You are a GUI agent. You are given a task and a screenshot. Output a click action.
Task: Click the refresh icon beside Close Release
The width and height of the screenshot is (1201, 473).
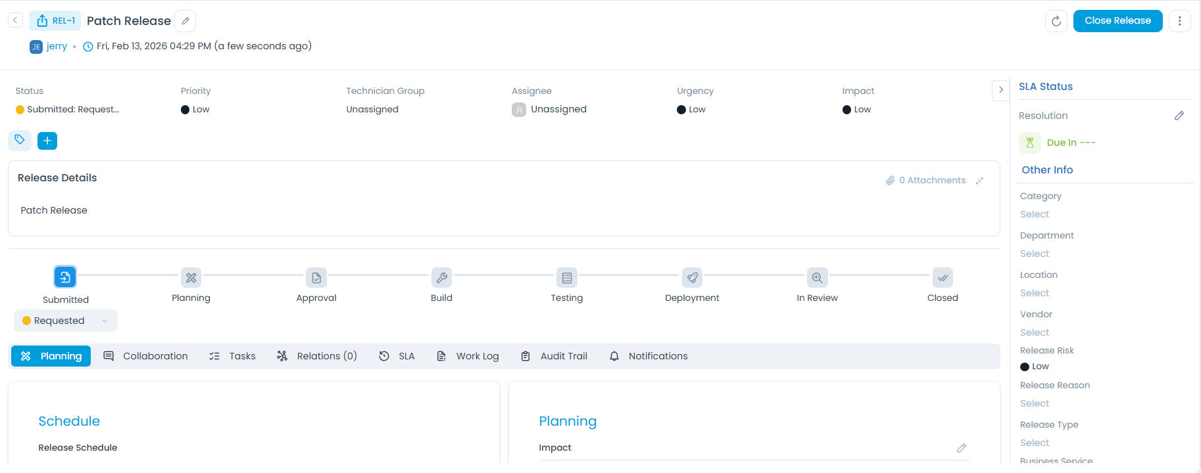(x=1056, y=21)
